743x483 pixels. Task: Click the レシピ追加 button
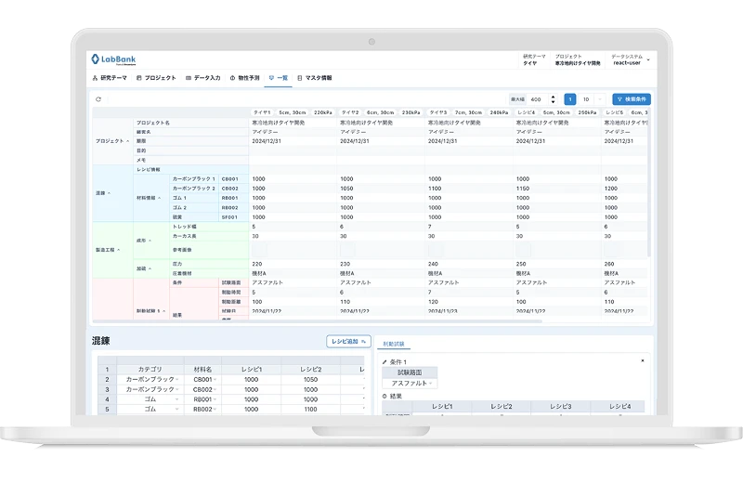[348, 342]
